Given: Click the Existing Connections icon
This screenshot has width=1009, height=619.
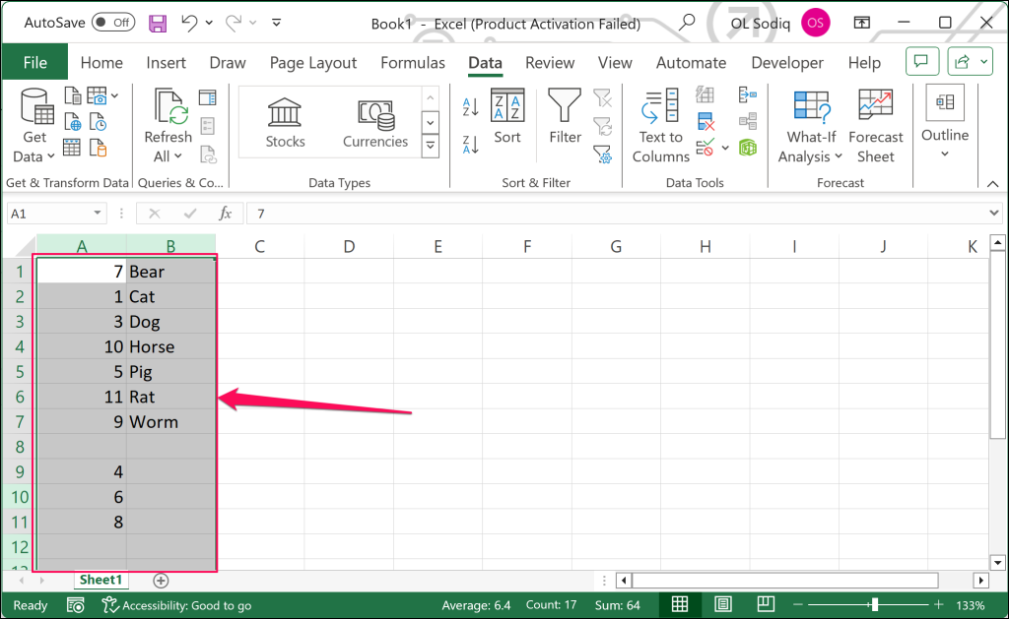Looking at the screenshot, I should (98, 148).
